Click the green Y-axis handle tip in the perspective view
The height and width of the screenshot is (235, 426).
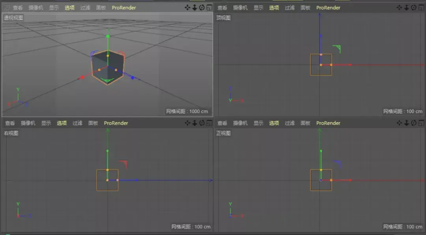pos(108,36)
